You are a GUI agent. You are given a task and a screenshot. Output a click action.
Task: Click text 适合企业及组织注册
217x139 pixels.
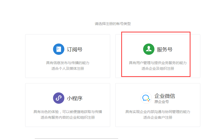click(158, 68)
